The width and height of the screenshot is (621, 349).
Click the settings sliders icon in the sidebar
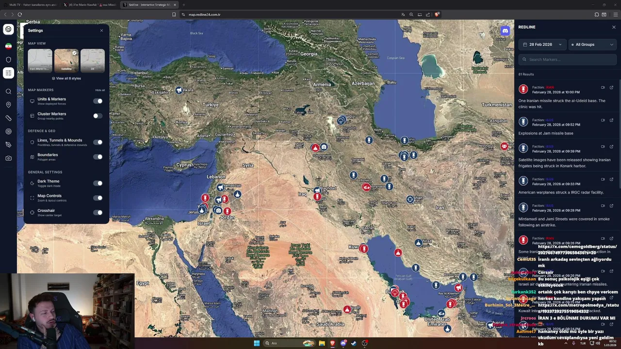(8, 73)
